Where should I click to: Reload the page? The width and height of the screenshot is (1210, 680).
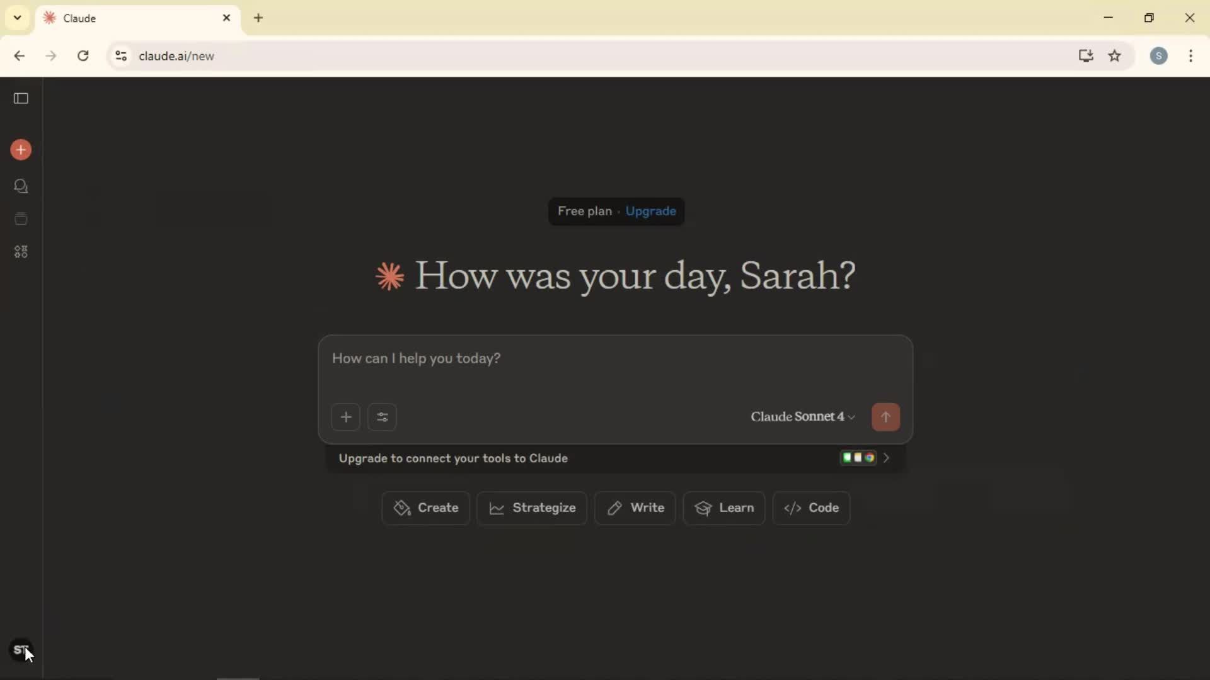[83, 56]
